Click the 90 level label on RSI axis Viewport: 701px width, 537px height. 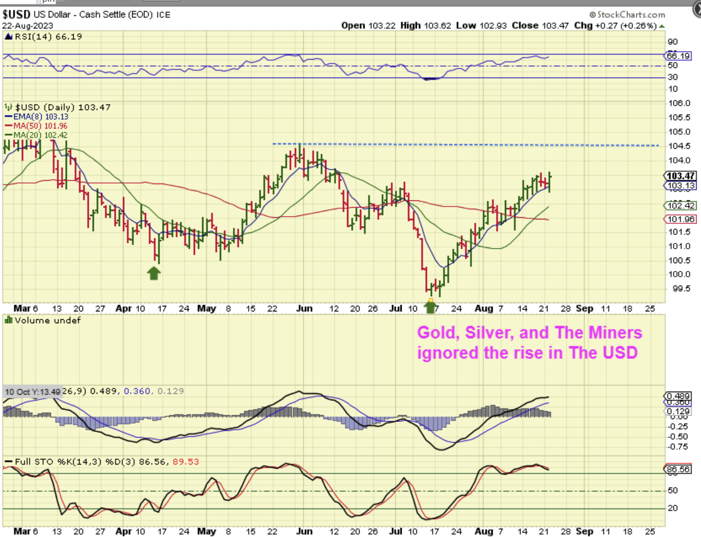[672, 42]
